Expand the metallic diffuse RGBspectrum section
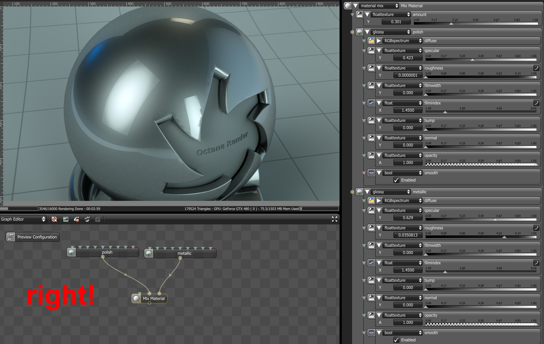The height and width of the screenshot is (344, 544). click(x=379, y=200)
